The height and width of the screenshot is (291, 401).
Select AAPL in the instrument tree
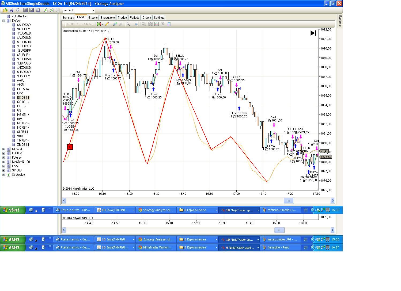tap(21, 81)
